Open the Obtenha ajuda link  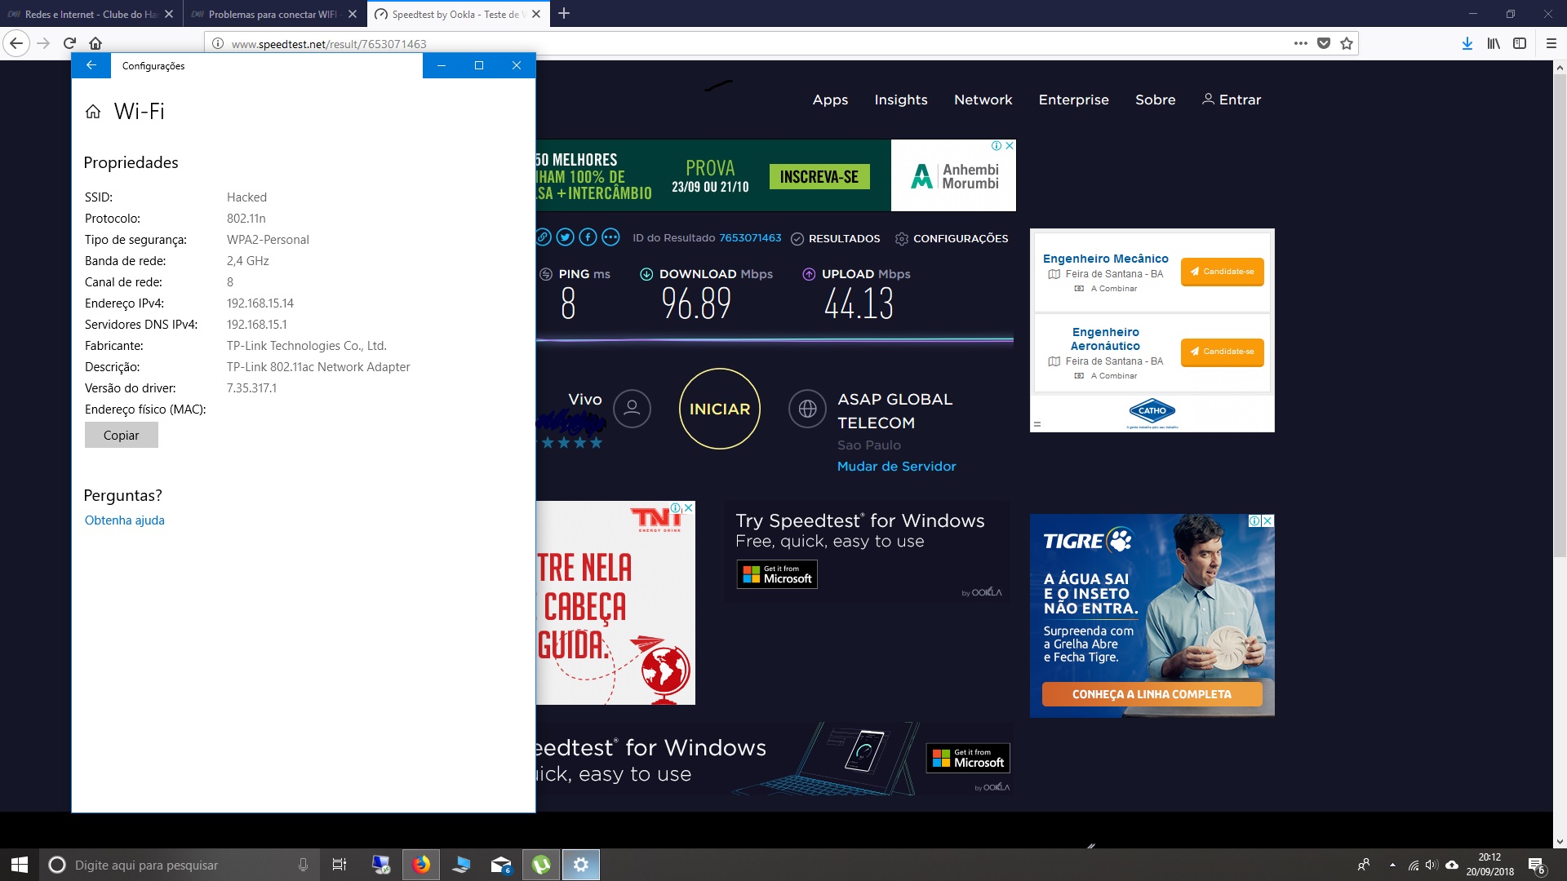point(125,520)
